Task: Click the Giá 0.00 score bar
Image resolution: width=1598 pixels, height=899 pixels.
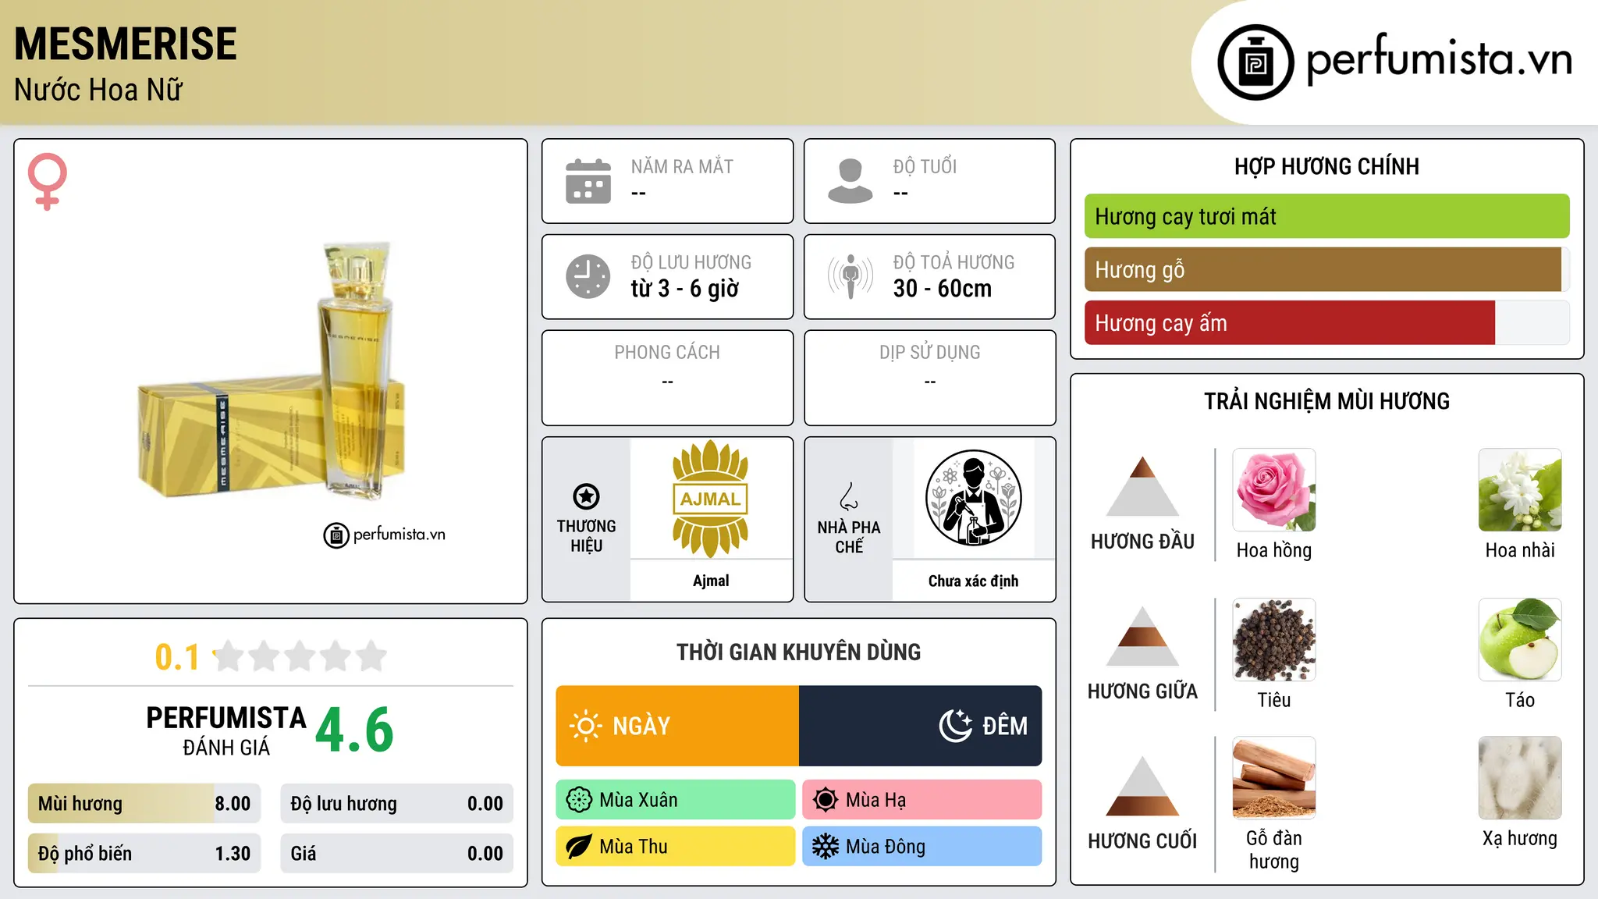Action: (x=397, y=854)
